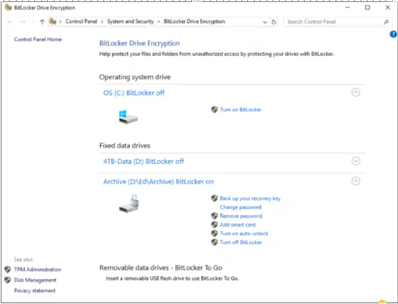Viewport: 398px width, 304px height.
Task: Click the Operating system drive heading text
Action: coord(135,77)
